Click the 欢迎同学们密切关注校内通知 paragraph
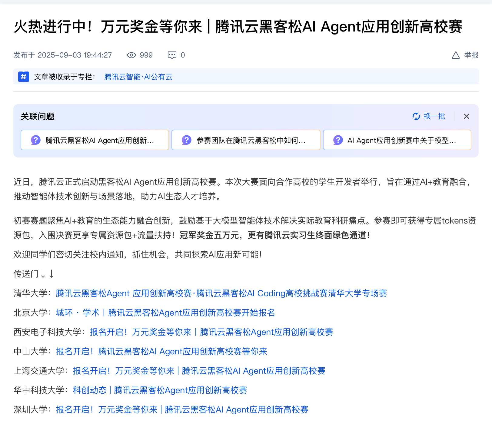 tap(138, 254)
